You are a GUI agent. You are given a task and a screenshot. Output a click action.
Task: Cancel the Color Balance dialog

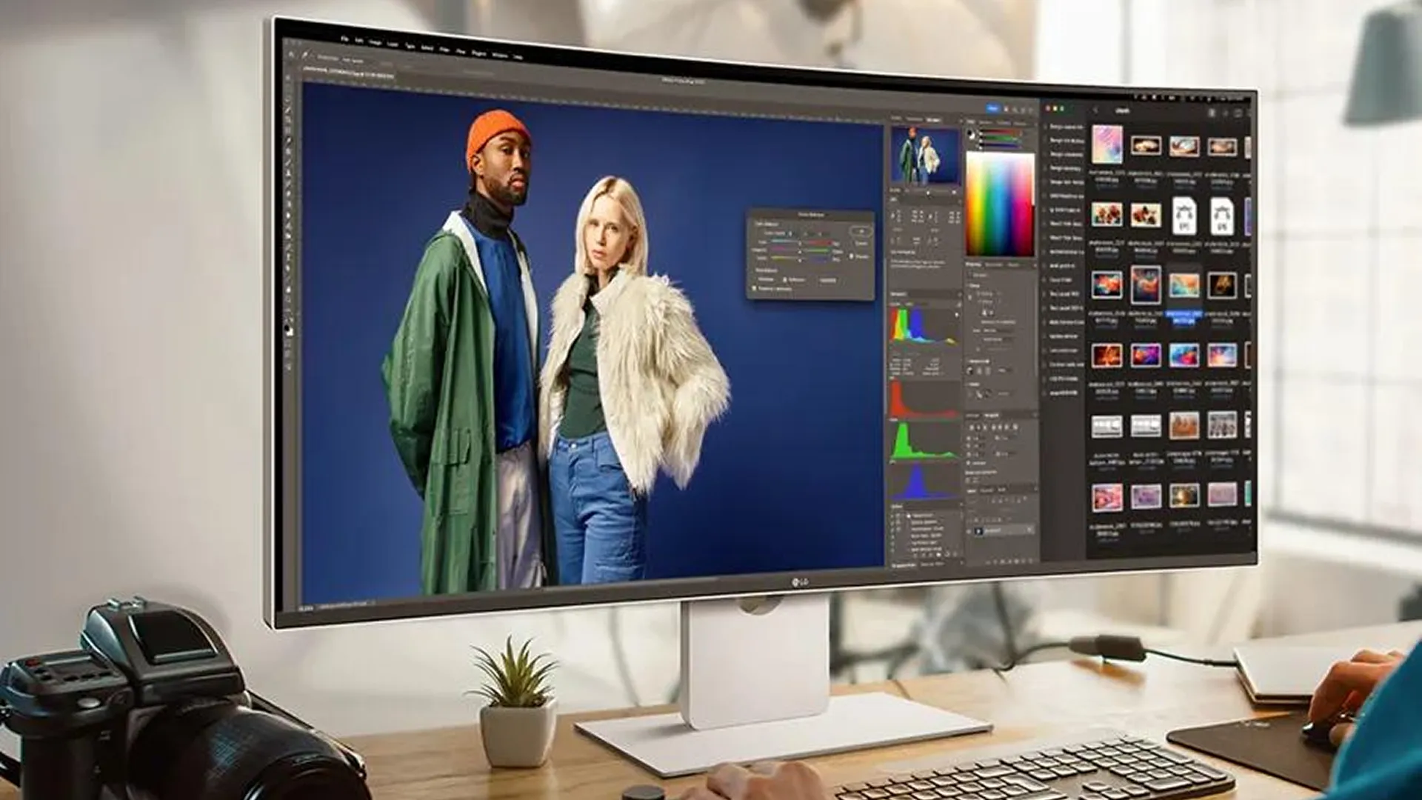point(861,244)
